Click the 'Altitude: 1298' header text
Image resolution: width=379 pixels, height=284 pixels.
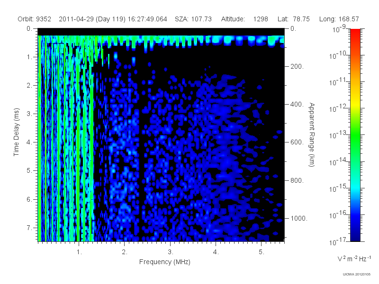[244, 19]
